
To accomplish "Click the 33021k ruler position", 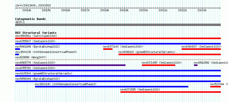I will pyautogui.click(x=163, y=10).
